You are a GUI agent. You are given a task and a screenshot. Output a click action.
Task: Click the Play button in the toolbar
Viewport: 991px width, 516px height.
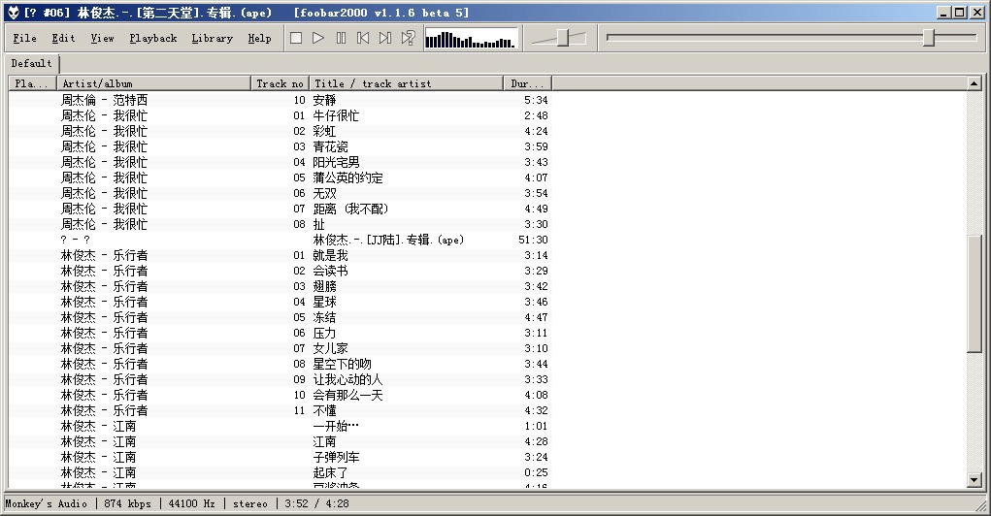[318, 38]
